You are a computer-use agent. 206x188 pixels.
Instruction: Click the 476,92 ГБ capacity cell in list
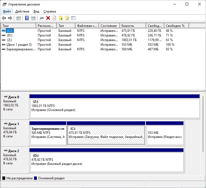point(128,35)
